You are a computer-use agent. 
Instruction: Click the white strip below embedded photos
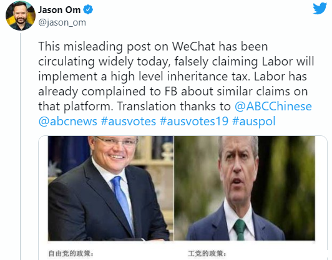click(182, 251)
